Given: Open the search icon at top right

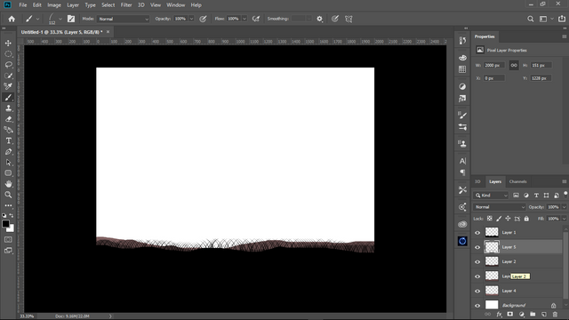Looking at the screenshot, I should click(531, 19).
